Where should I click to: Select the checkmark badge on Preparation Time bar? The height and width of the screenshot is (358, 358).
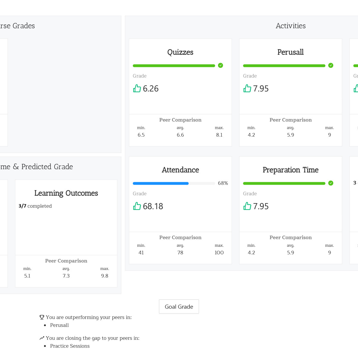point(331,183)
